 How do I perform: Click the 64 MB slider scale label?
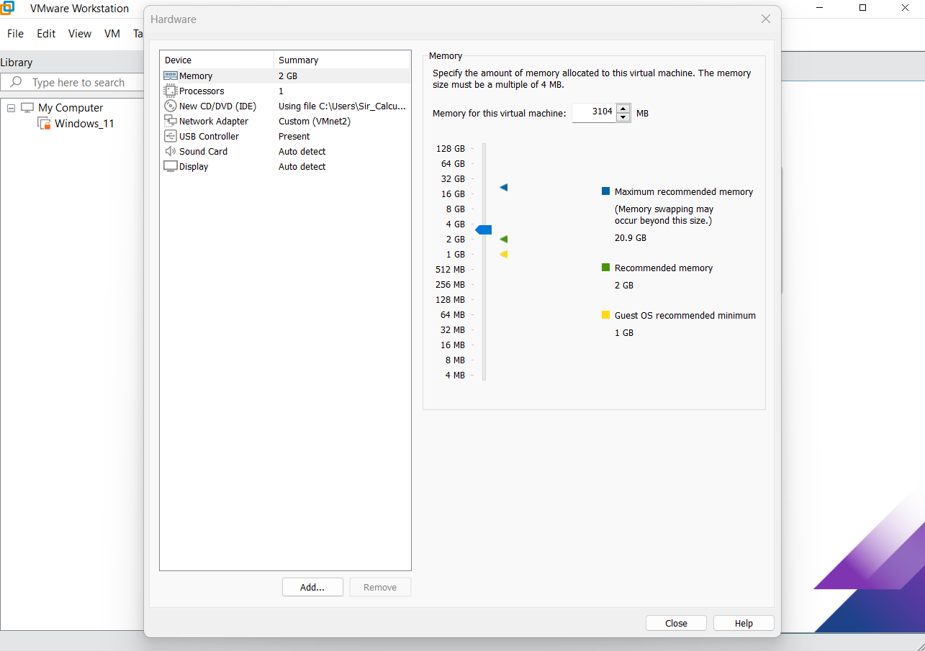click(x=453, y=314)
